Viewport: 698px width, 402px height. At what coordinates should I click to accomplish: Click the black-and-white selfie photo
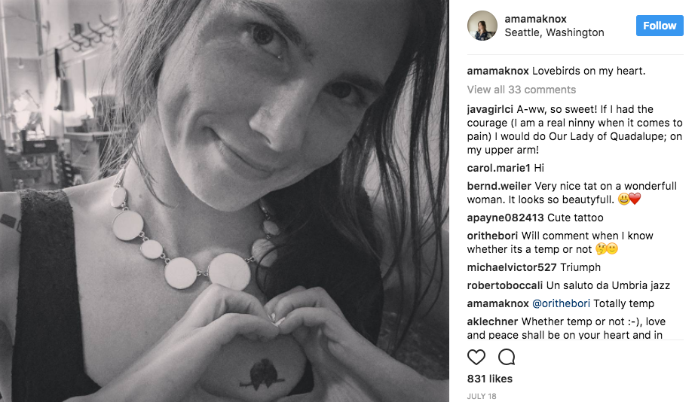click(x=225, y=201)
